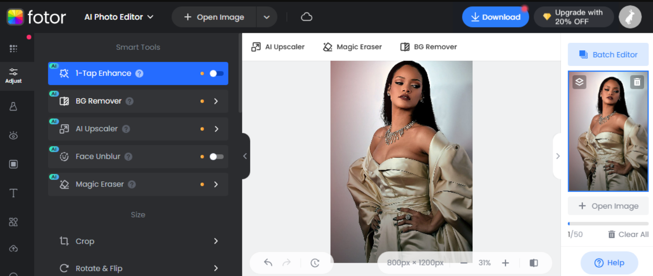
Task: Click the 1-Tap Enhance help icon
Action: coord(139,73)
